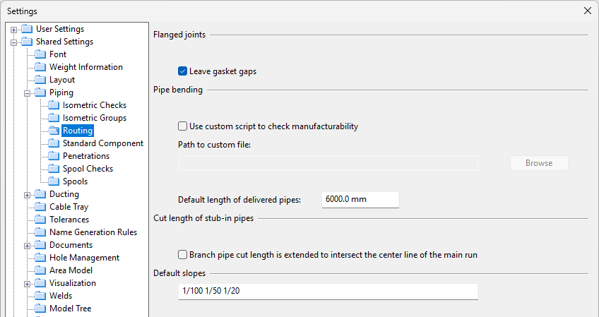Image resolution: width=599 pixels, height=317 pixels.
Task: Enable custom script manufacturability check
Action: pyautogui.click(x=183, y=126)
